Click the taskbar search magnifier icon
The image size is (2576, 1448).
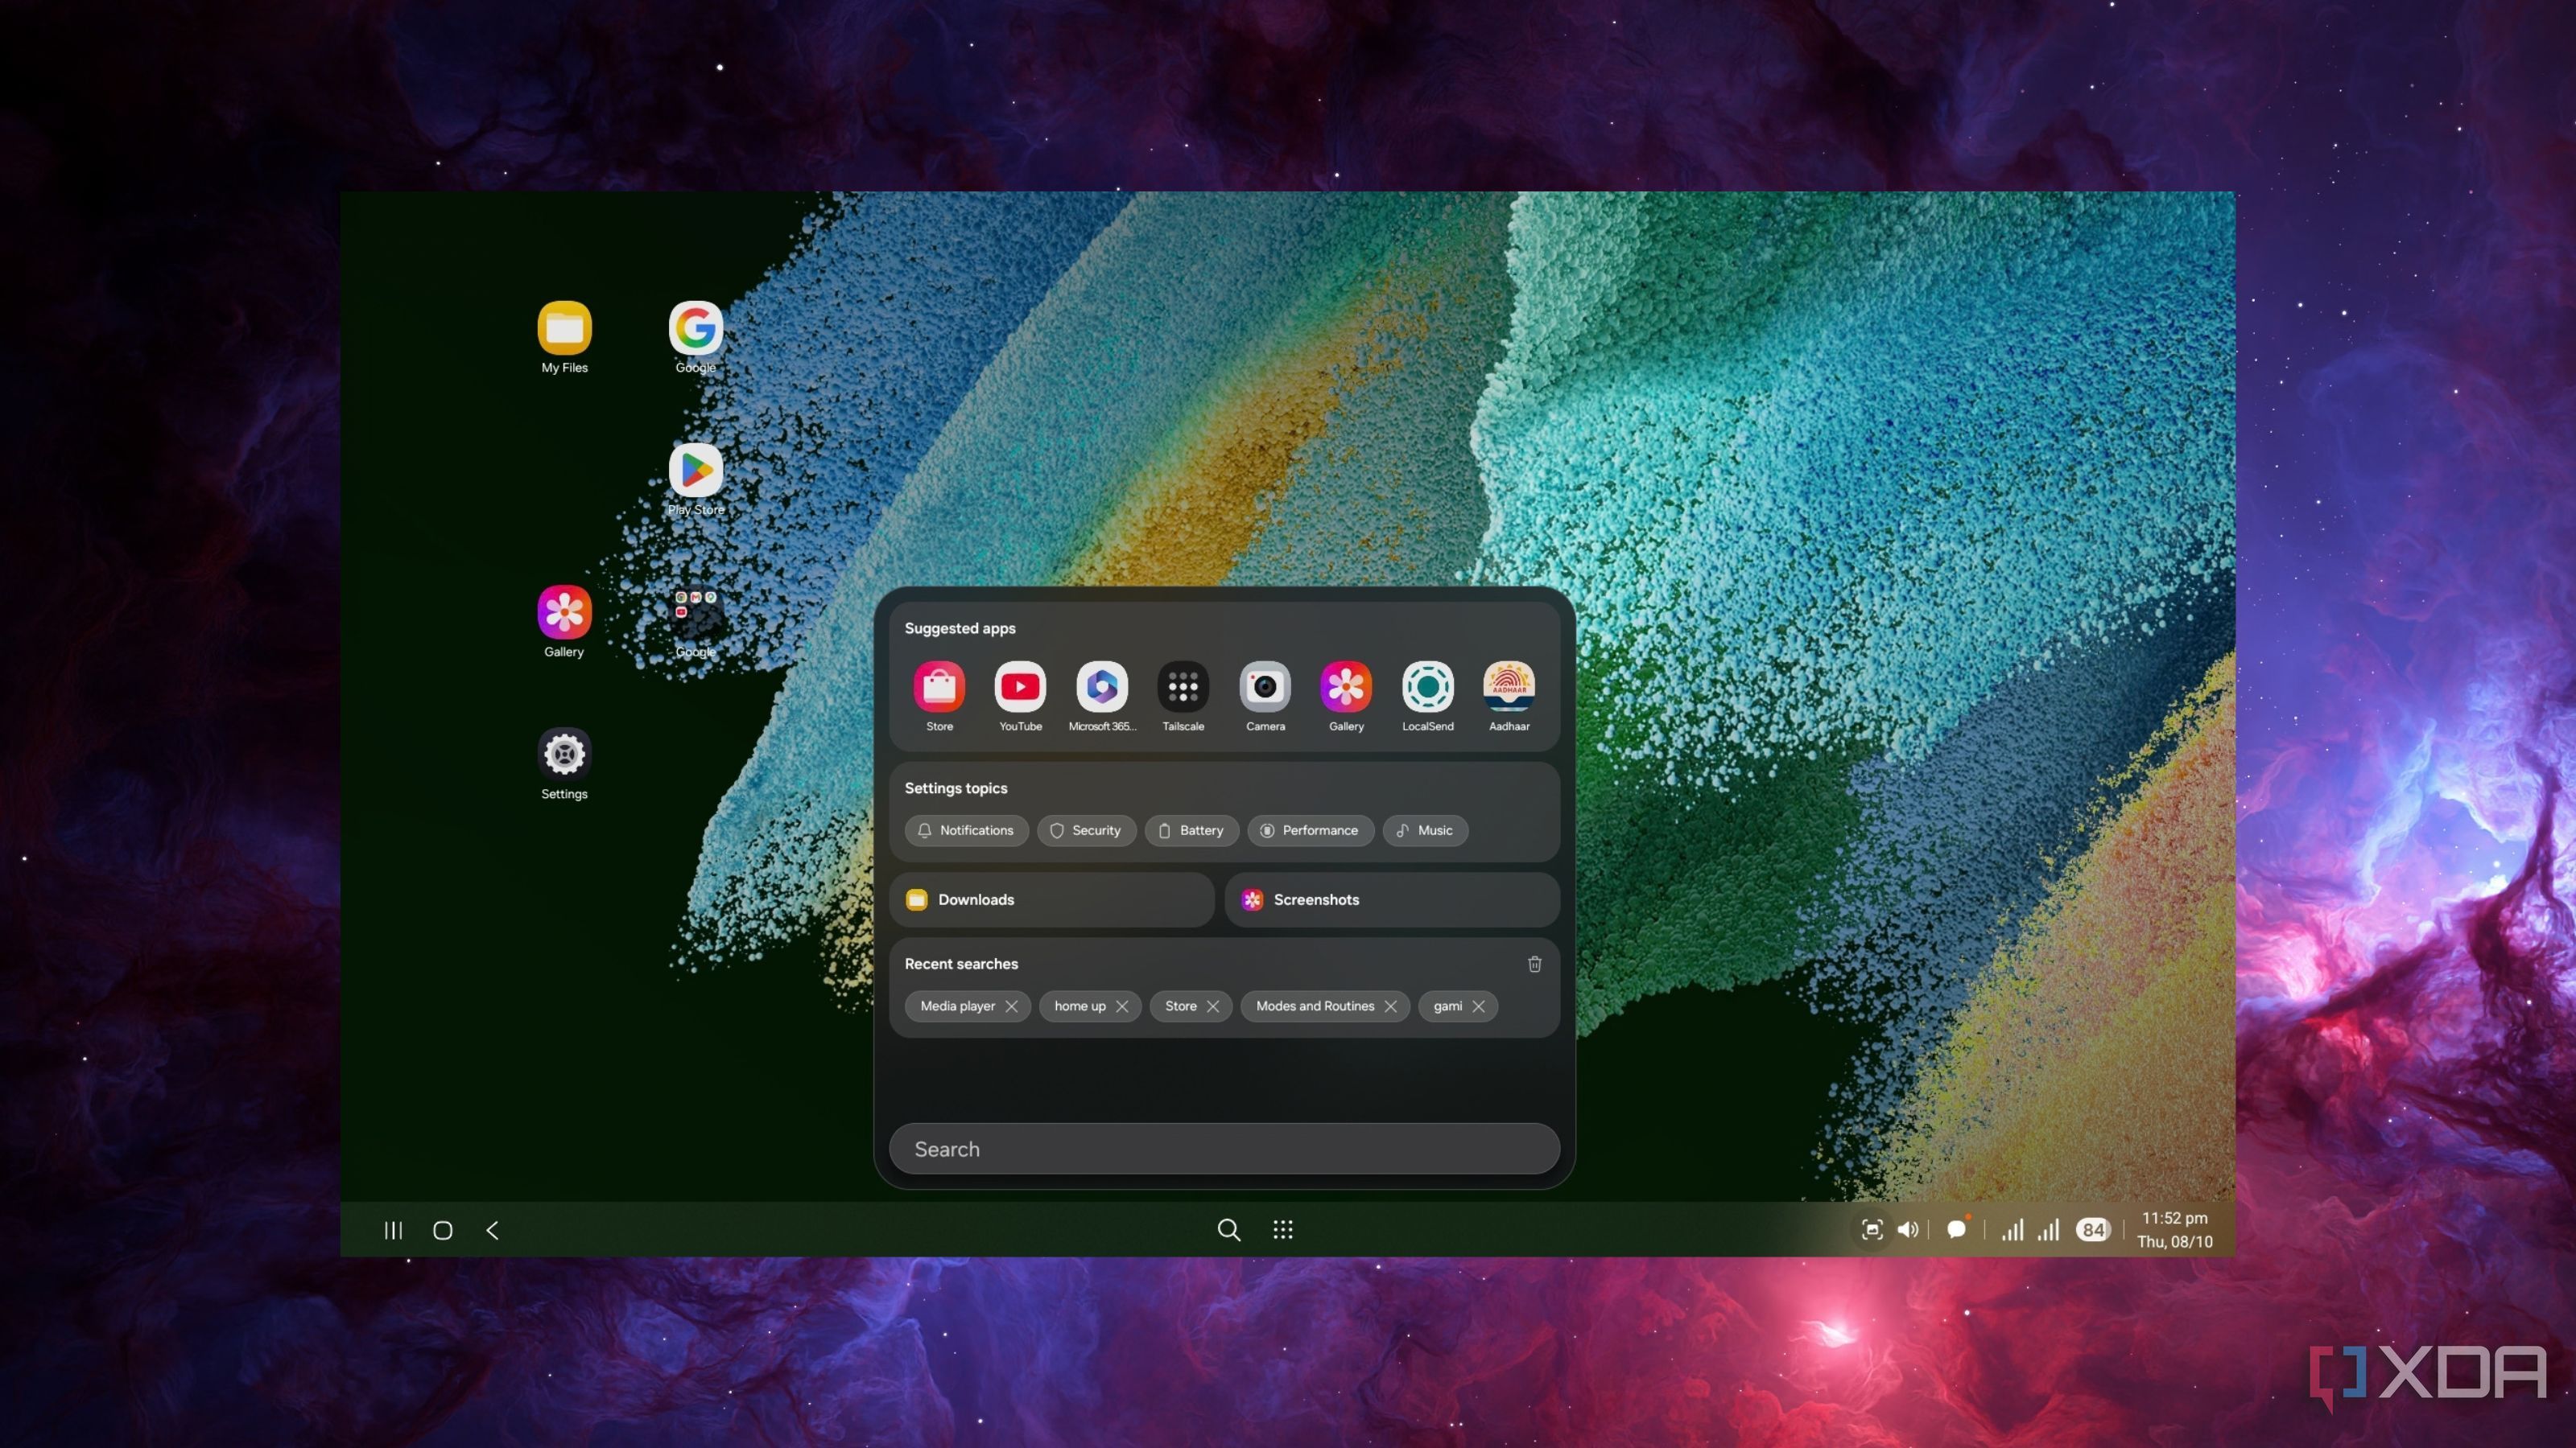point(1229,1229)
